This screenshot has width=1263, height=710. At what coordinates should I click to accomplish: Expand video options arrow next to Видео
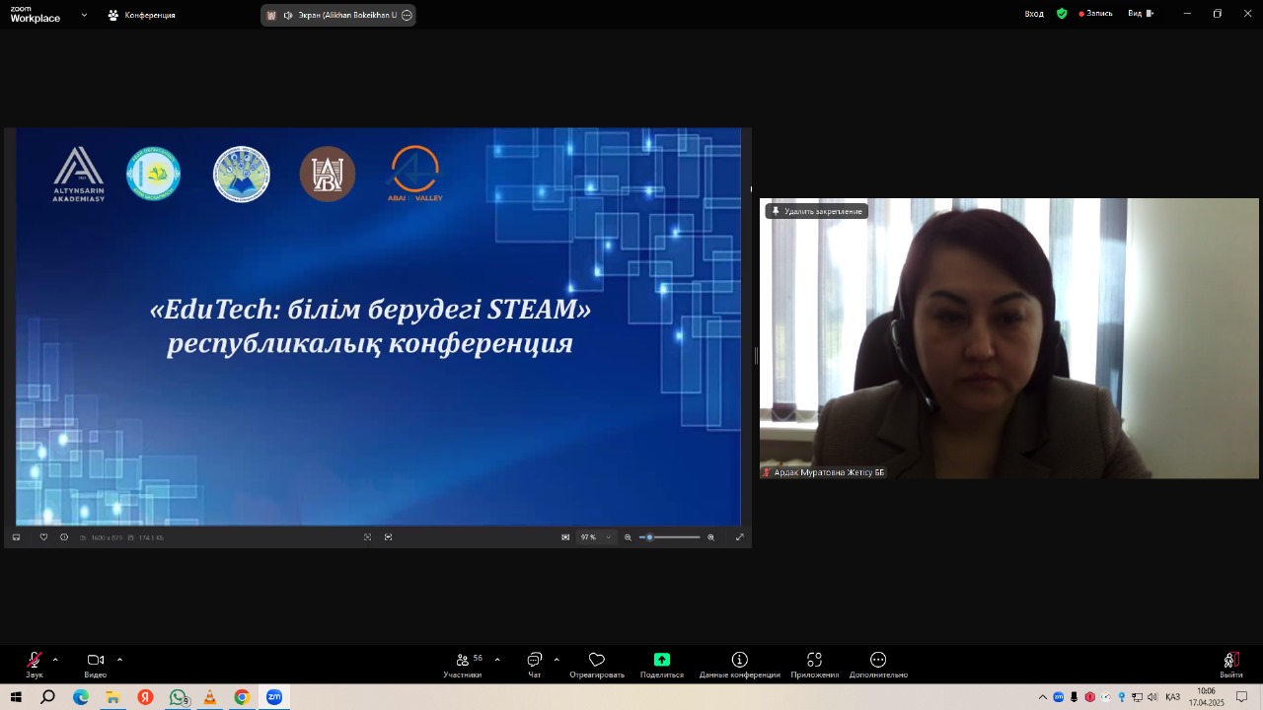coord(119,660)
